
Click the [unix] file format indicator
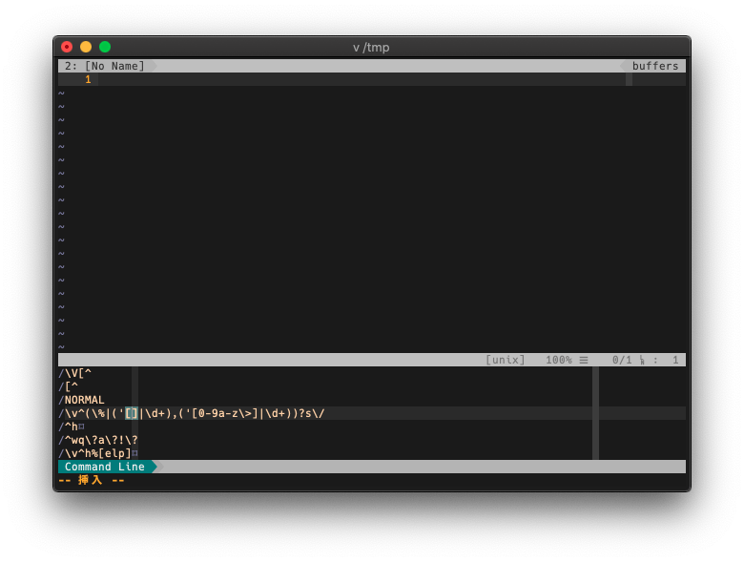click(x=506, y=360)
